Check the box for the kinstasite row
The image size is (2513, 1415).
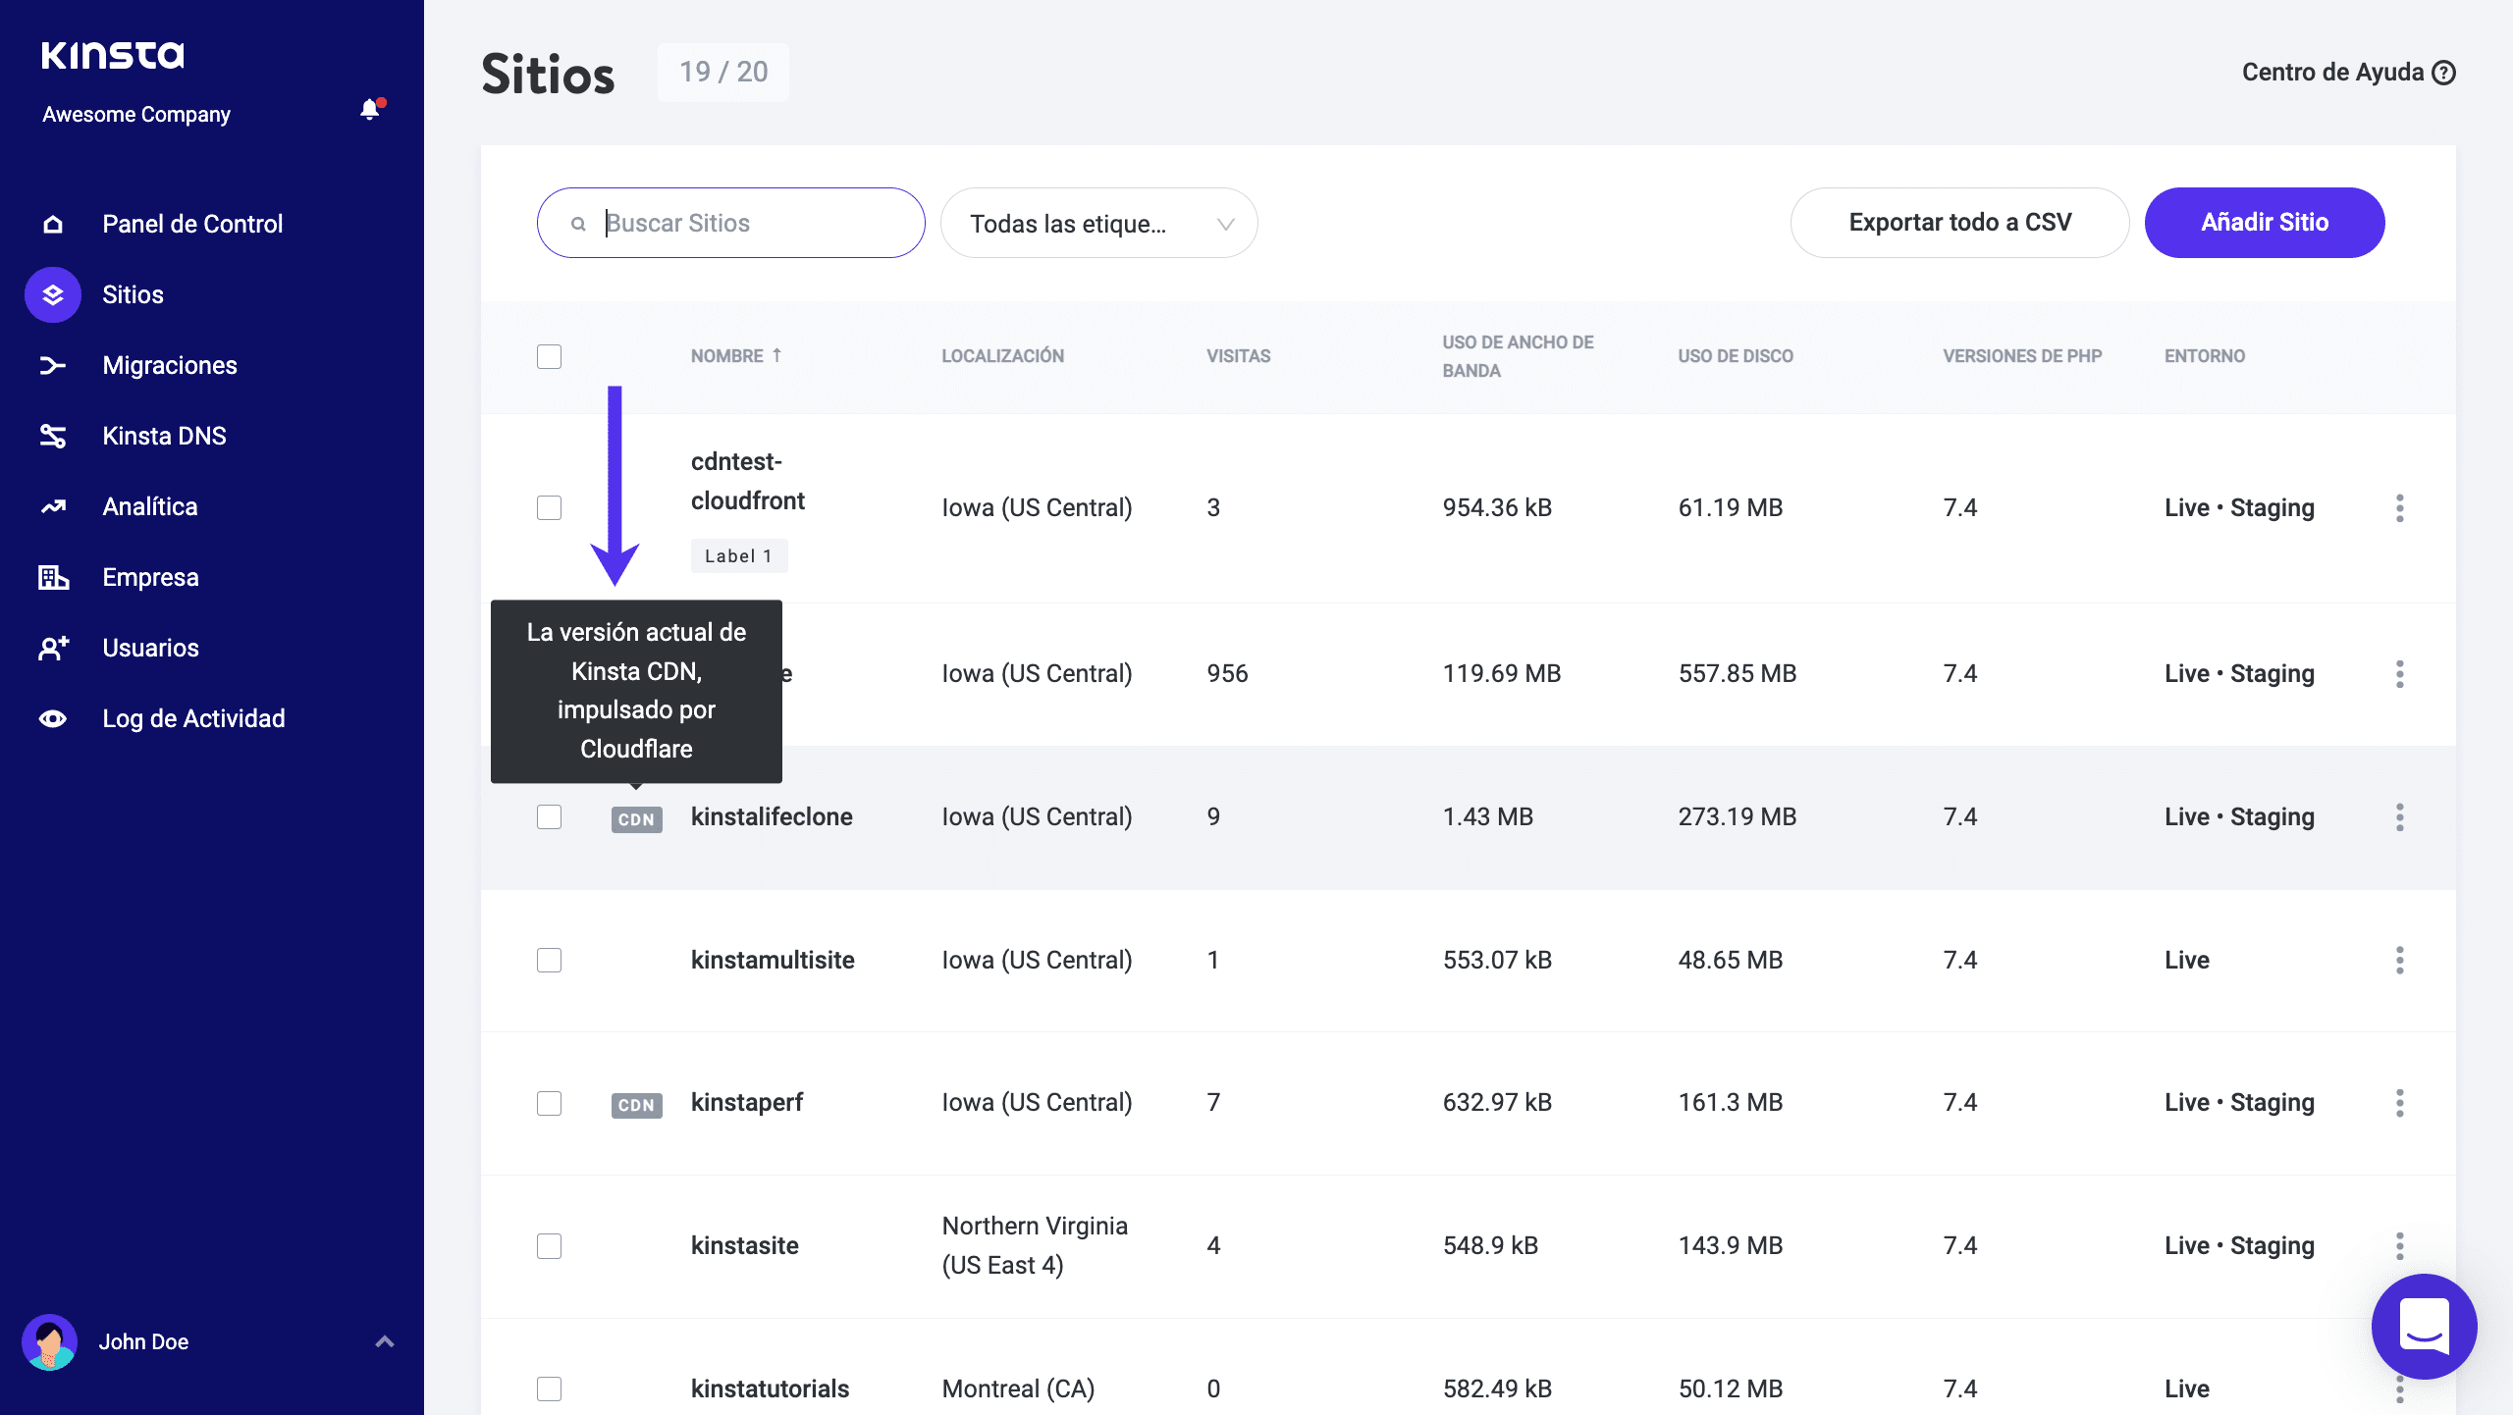pos(549,1246)
